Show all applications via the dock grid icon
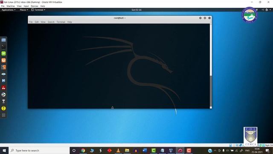 pos(3,115)
